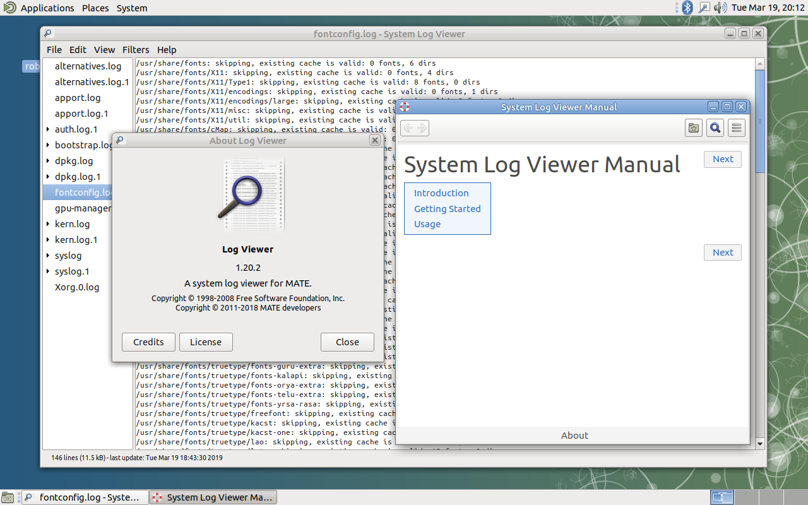
Task: Open the Places menu in the top panel
Action: pos(95,8)
